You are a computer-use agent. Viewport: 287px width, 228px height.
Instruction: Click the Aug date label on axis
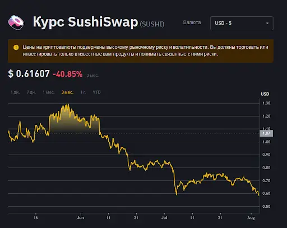(251, 218)
